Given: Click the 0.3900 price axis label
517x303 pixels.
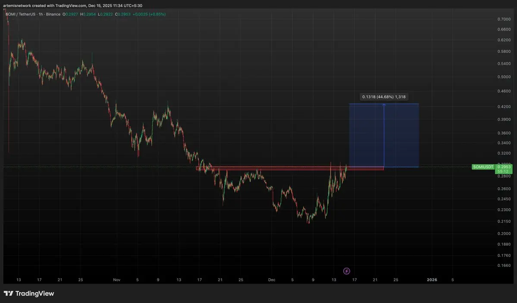Looking at the screenshot, I should pos(504,119).
